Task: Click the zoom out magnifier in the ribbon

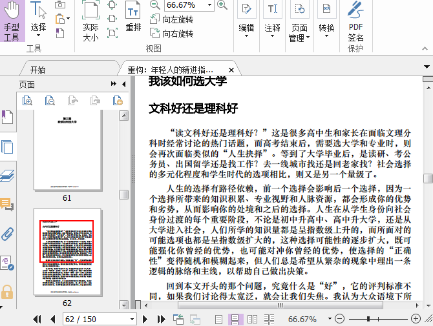Action: (154, 5)
